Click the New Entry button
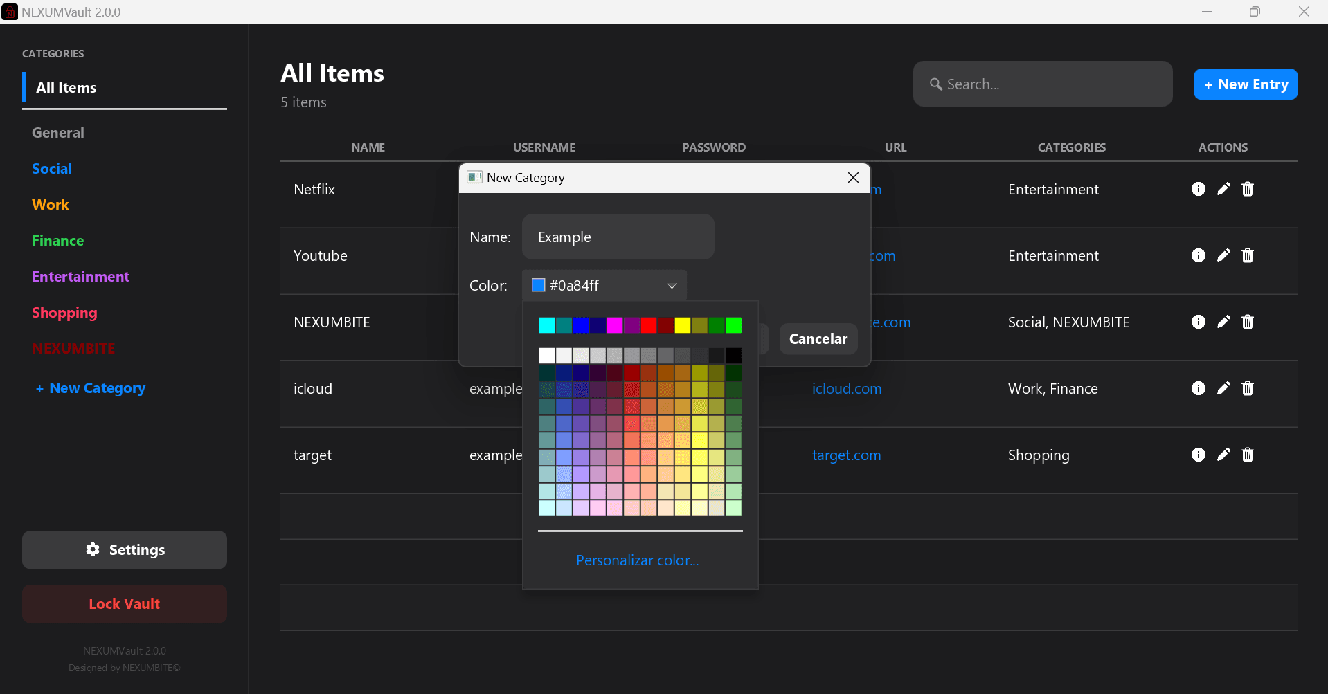Image resolution: width=1328 pixels, height=694 pixels. (x=1245, y=84)
